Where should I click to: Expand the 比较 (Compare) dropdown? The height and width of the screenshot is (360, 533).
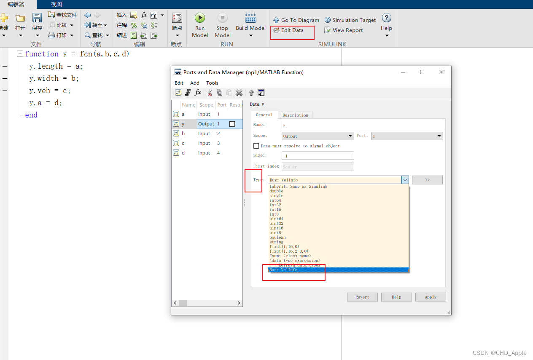(x=72, y=25)
